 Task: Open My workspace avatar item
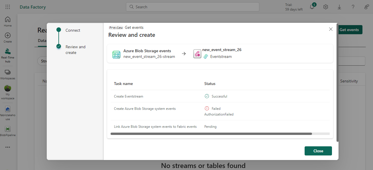8,92
